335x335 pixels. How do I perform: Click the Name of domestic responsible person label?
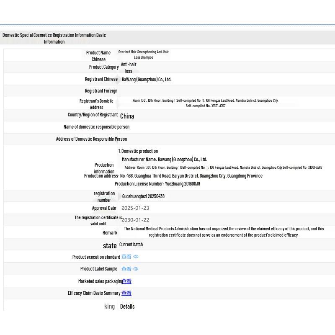coord(96,127)
